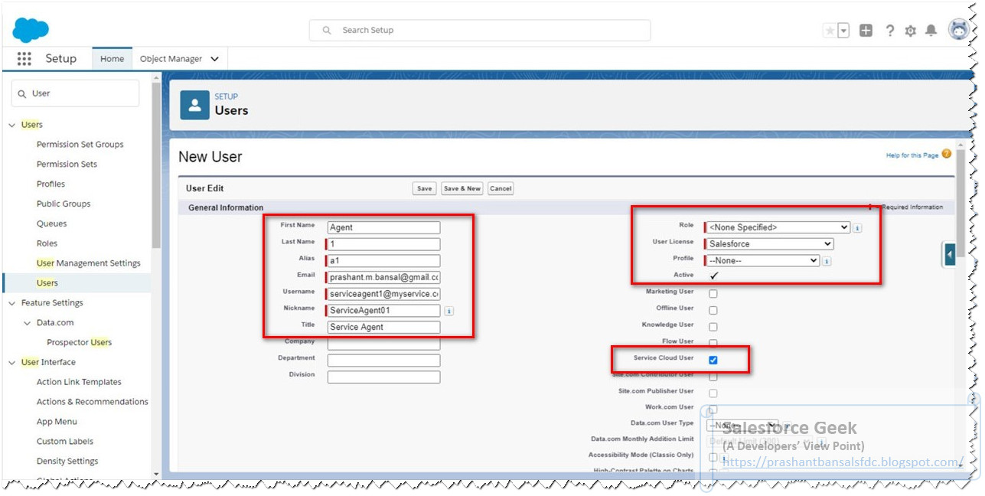The height and width of the screenshot is (496, 985).
Task: Open Permission Set Groups in sidebar
Action: coord(80,145)
